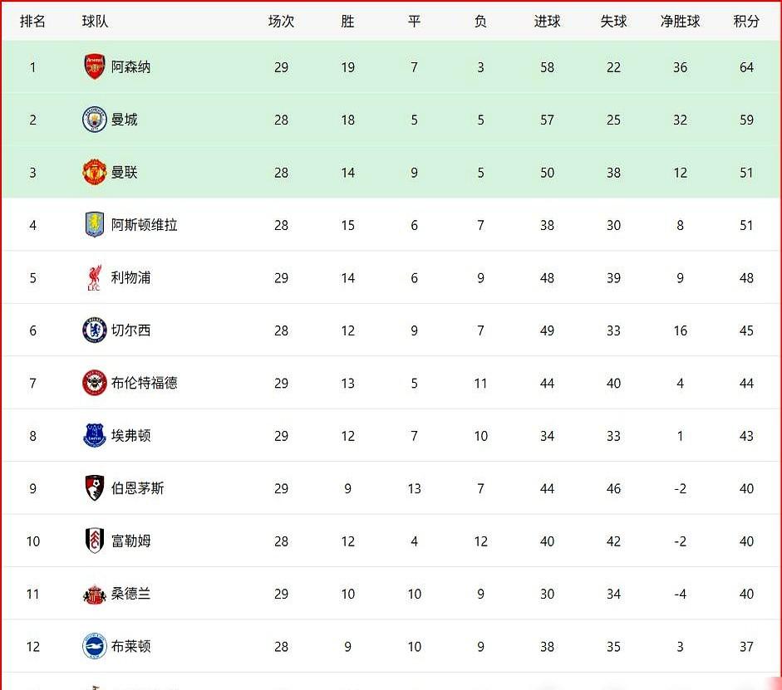Click the Liverpool crest icon
Viewport: 782px width, 690px height.
pyautogui.click(x=95, y=278)
